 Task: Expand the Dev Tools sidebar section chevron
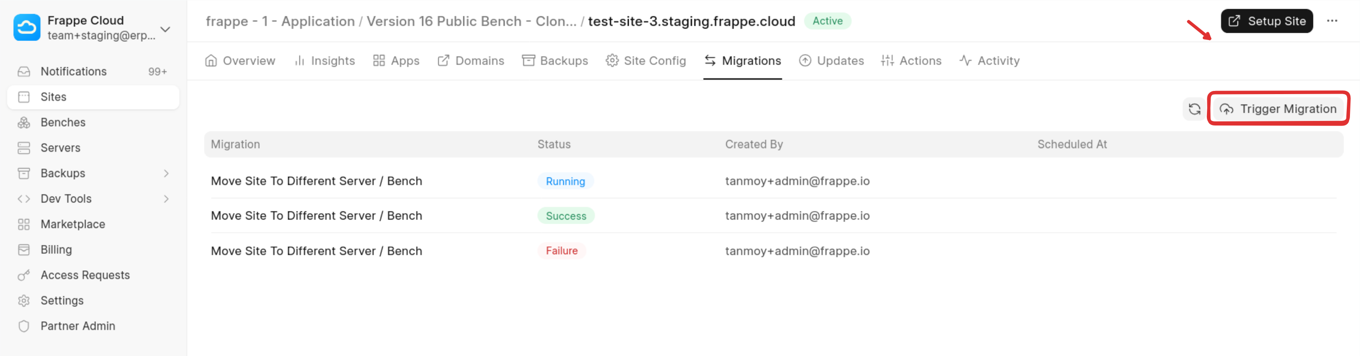[x=166, y=199]
